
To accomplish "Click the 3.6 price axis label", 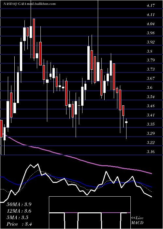I will click(x=150, y=87).
